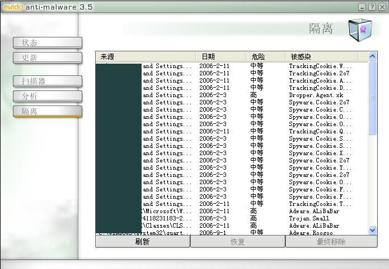The height and width of the screenshot is (269, 389).
Task: Go to the 分析 analysis section
Action: tap(48, 96)
